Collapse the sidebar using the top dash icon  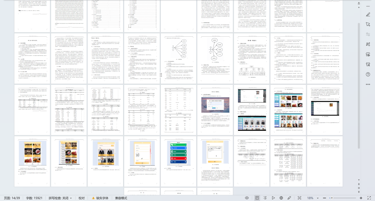pyautogui.click(x=368, y=6)
